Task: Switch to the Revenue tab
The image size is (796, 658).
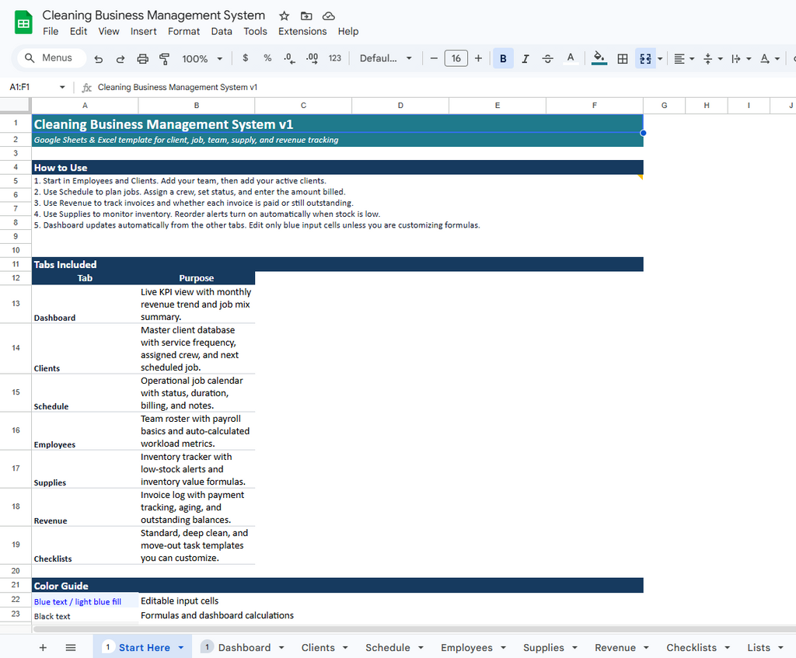Action: click(616, 647)
